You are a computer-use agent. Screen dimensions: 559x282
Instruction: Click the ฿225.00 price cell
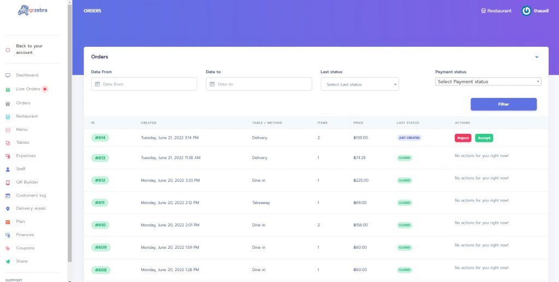click(361, 180)
